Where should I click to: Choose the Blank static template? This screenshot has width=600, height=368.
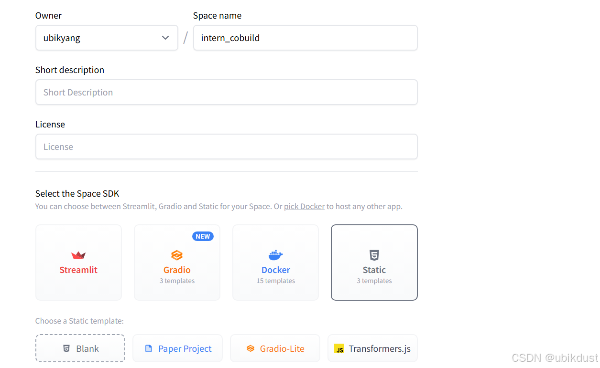point(80,348)
